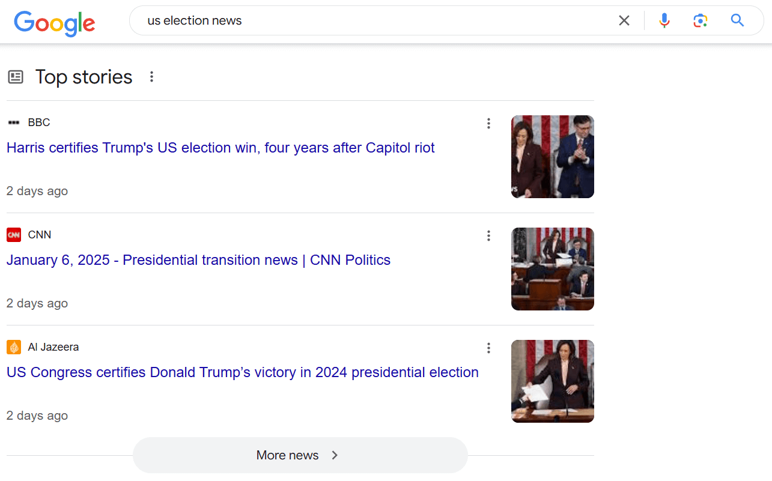Open options for the CNN article
Image resolution: width=772 pixels, height=481 pixels.
point(488,235)
